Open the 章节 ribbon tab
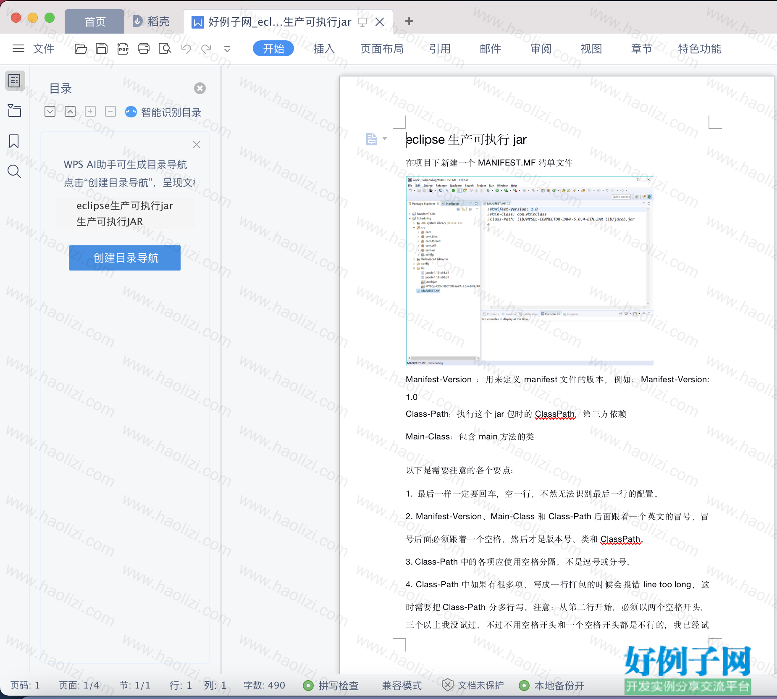 coord(641,49)
